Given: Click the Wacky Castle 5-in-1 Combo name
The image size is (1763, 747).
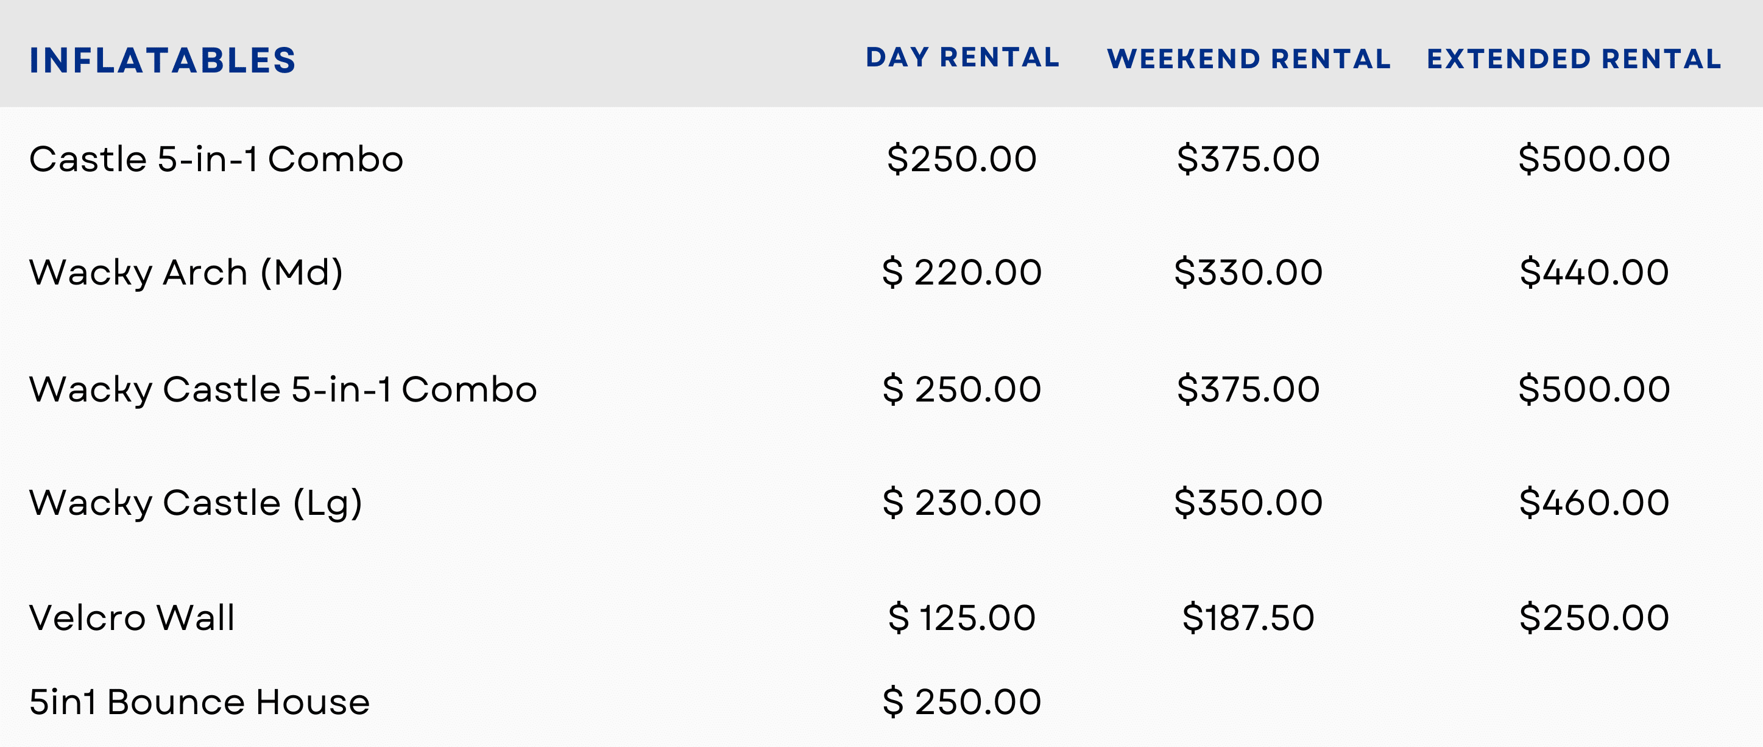Looking at the screenshot, I should 283,389.
